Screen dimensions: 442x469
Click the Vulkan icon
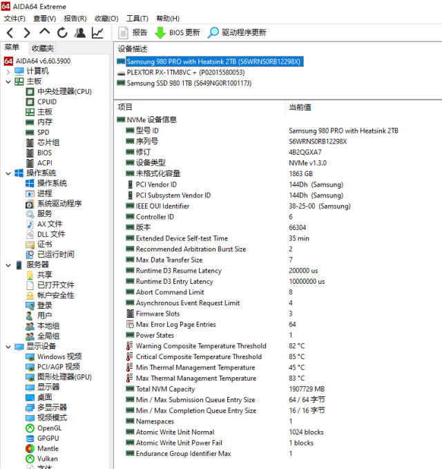click(30, 459)
